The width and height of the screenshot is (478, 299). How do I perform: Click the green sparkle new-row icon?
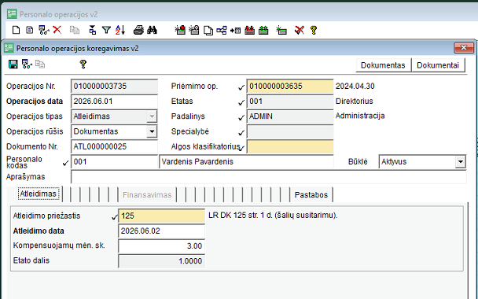pos(281,30)
